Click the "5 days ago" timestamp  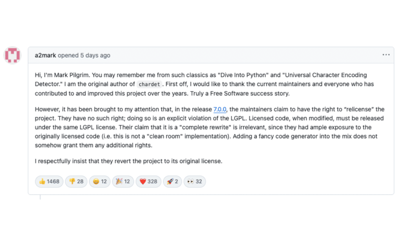click(95, 55)
